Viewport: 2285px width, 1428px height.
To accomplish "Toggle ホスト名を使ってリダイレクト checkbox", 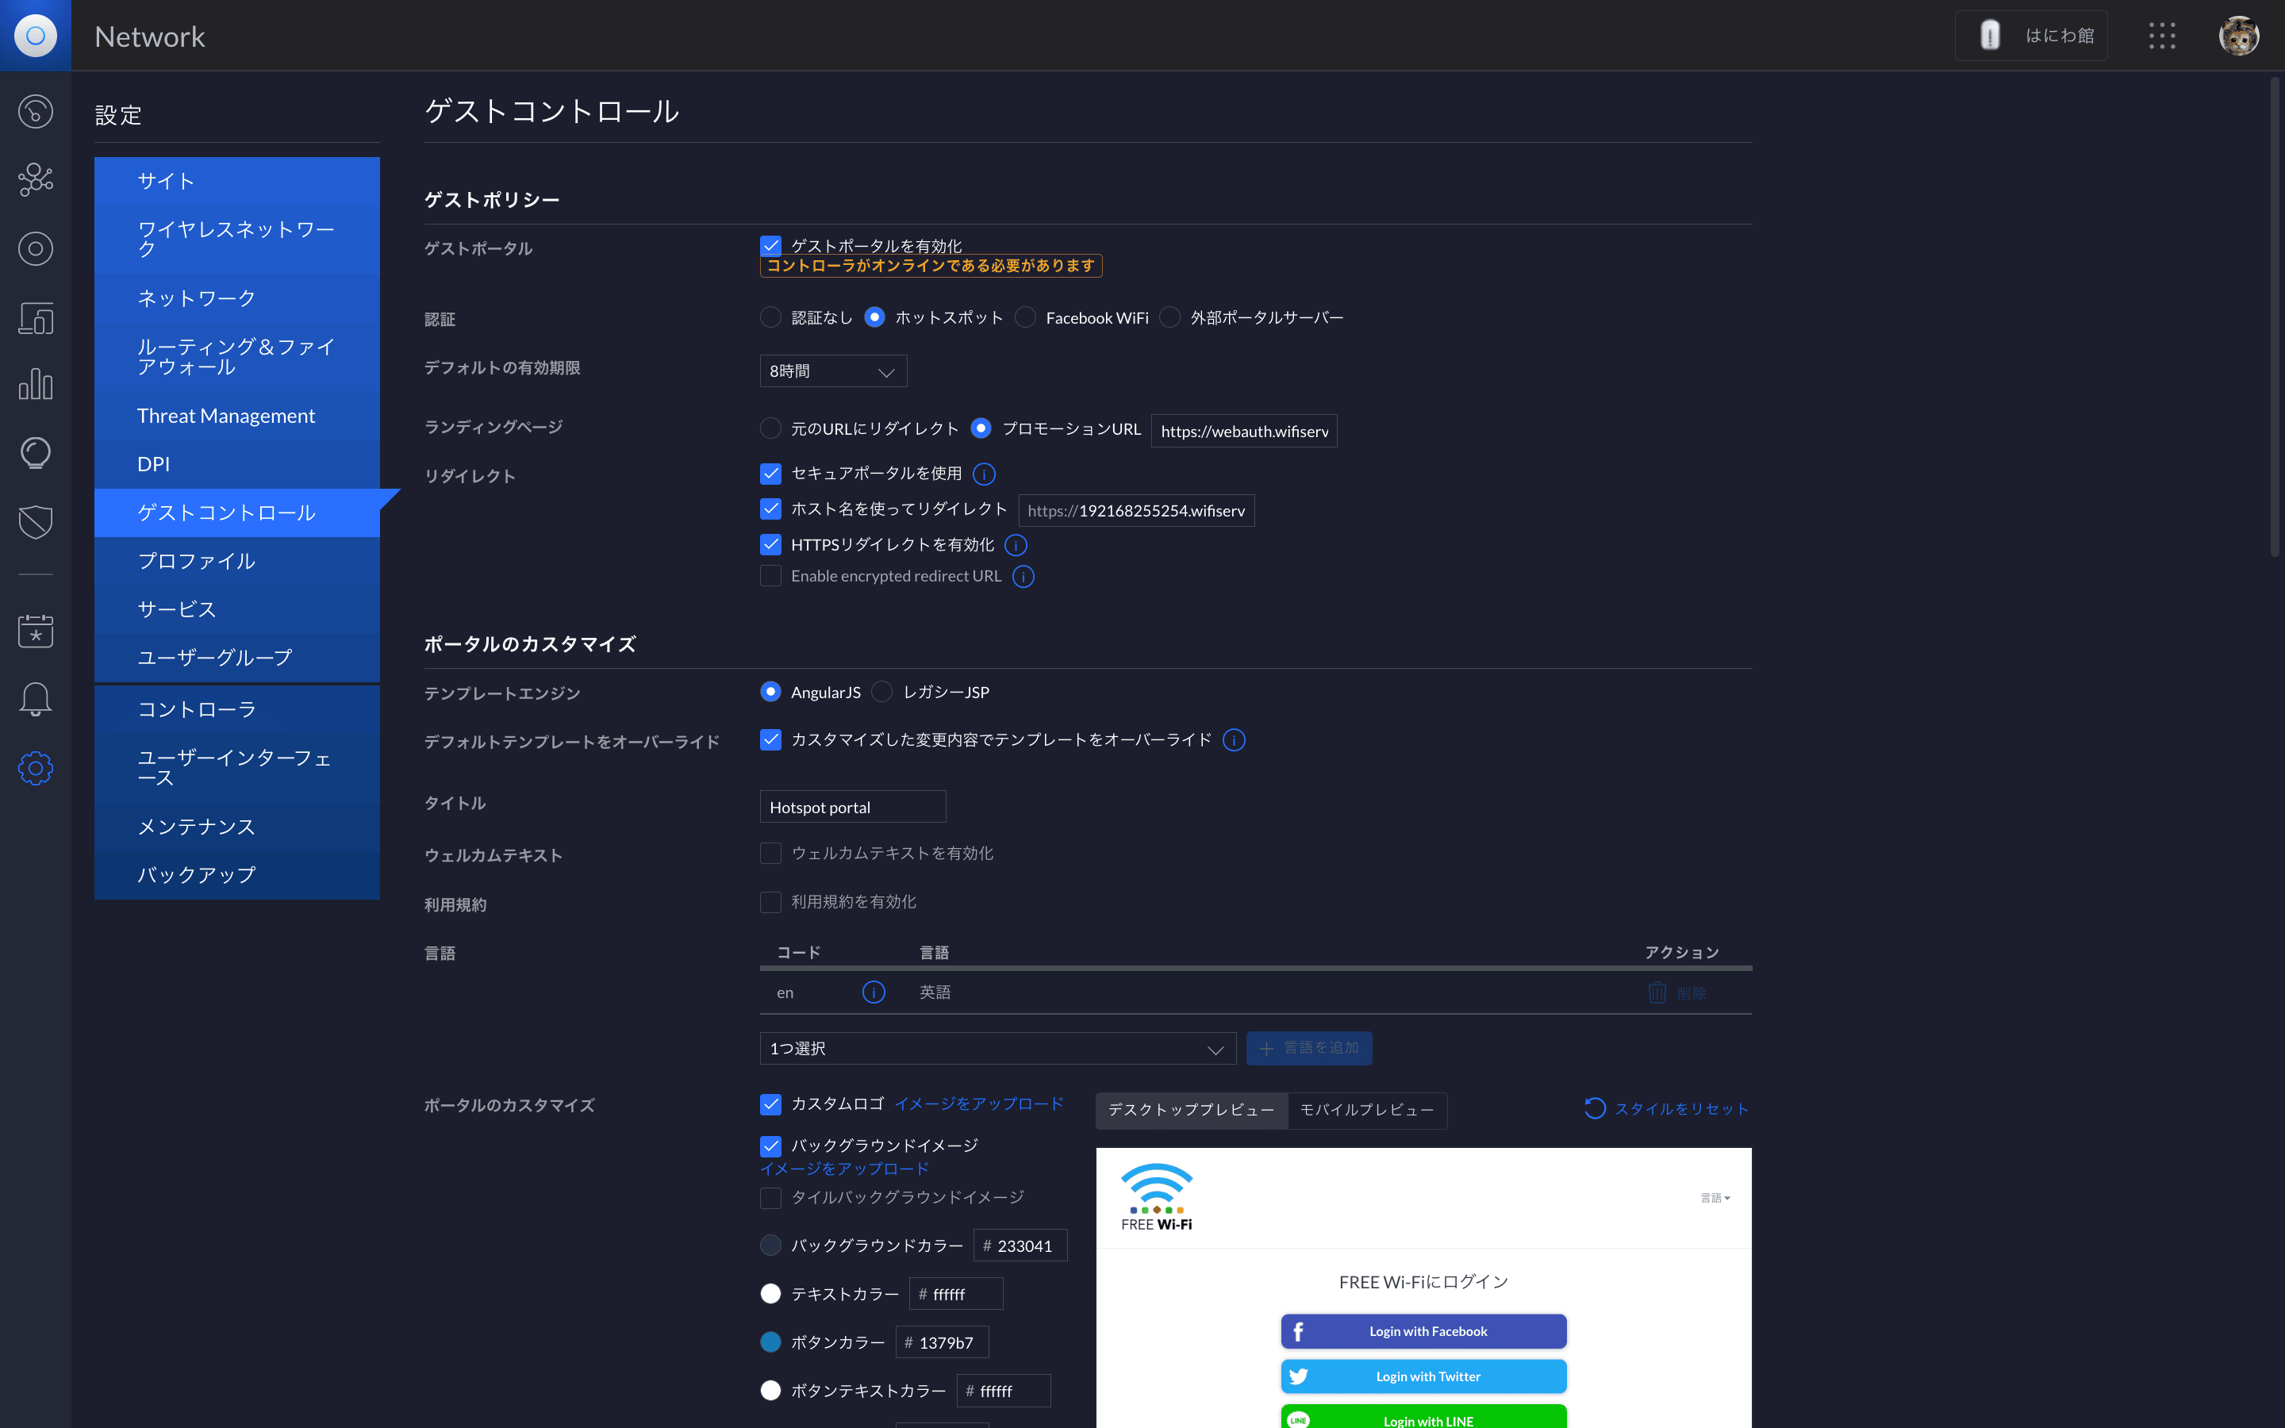I will [770, 509].
